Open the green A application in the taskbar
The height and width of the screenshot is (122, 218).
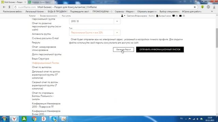24,119
